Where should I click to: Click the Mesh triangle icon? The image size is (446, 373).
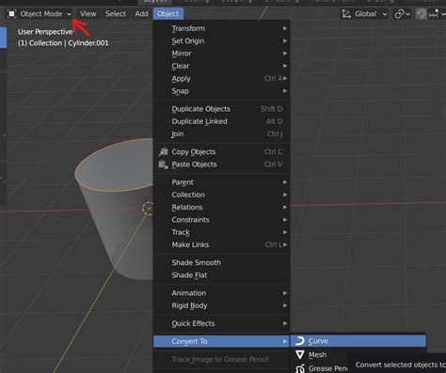pyautogui.click(x=300, y=355)
